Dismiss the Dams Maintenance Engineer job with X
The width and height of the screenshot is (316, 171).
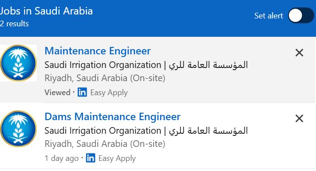tap(299, 118)
